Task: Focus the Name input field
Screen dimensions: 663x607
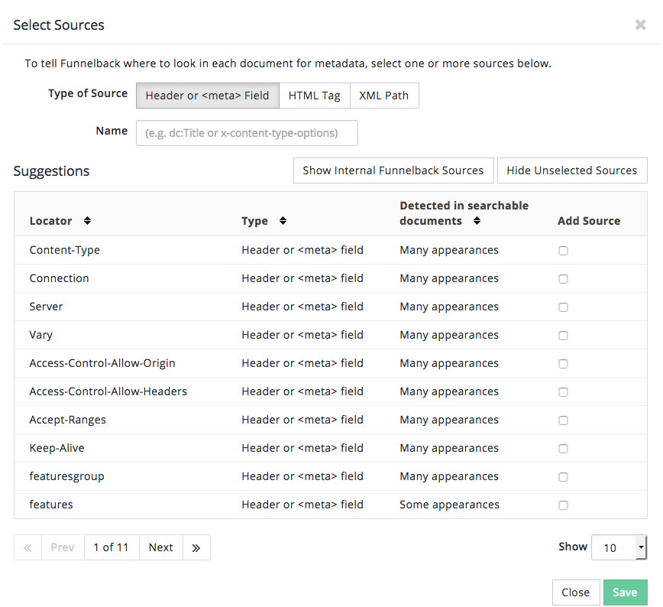Action: tap(247, 133)
